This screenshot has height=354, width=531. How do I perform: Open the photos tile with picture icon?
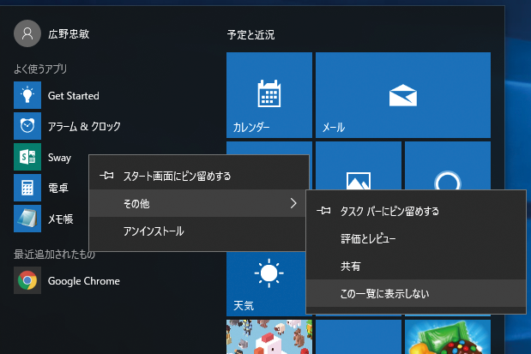pyautogui.click(x=359, y=165)
